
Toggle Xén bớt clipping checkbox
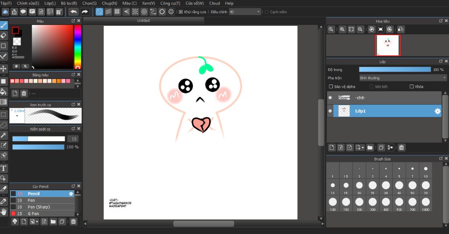tap(371, 86)
